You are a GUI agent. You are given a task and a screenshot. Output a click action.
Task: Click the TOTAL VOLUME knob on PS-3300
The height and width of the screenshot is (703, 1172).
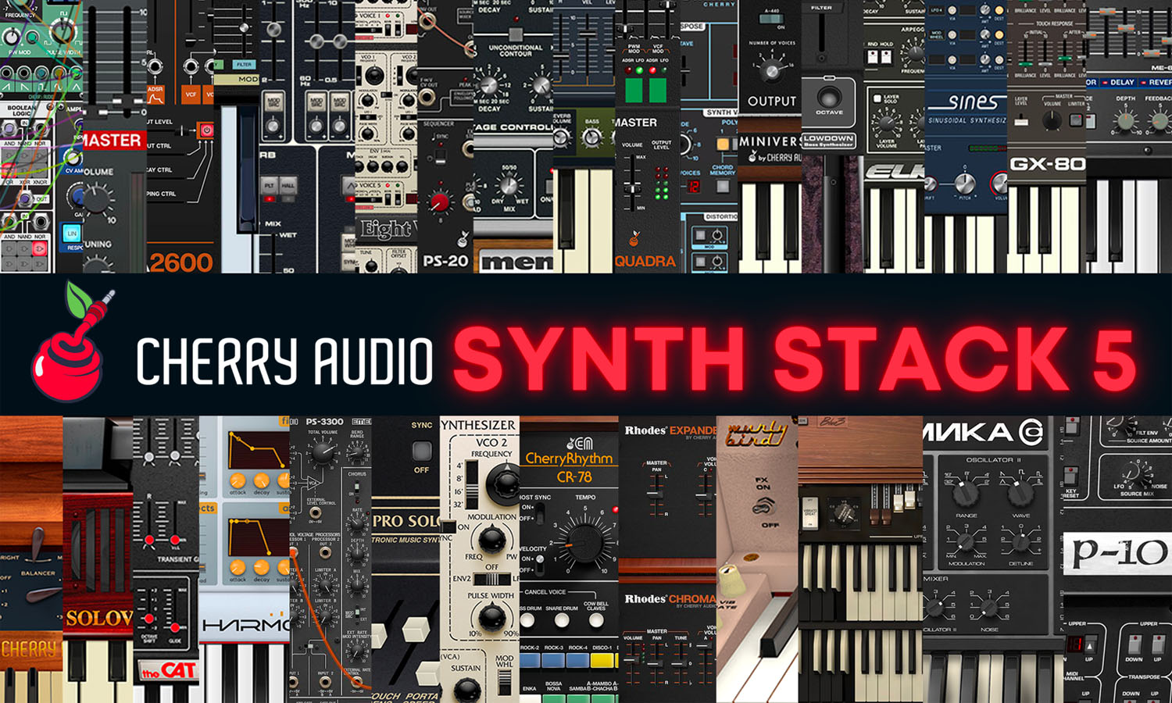pos(323,451)
